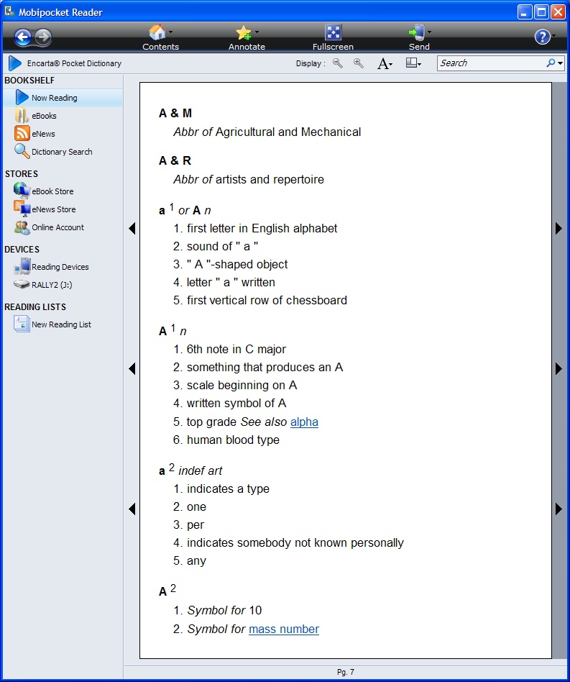Click the Encarta Pocket Dictionary title
570x682 pixels.
point(74,63)
